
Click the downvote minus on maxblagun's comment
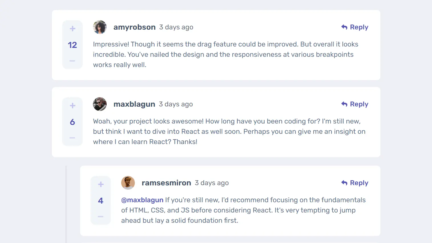click(72, 138)
